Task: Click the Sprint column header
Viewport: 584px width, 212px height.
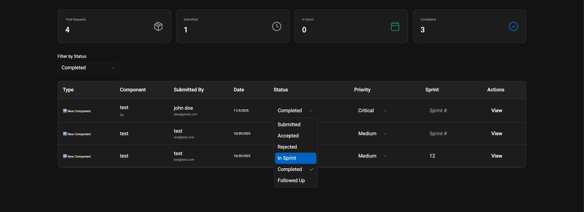Action: (x=432, y=90)
